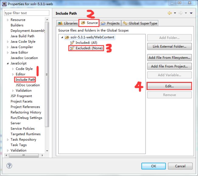The height and width of the screenshot is (176, 198).
Task: Click the Libraries tab books icon
Action: tap(60, 23)
